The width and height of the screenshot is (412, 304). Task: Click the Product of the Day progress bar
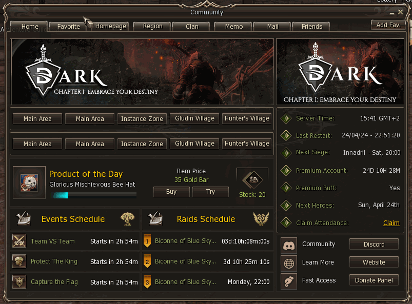tap(94, 195)
